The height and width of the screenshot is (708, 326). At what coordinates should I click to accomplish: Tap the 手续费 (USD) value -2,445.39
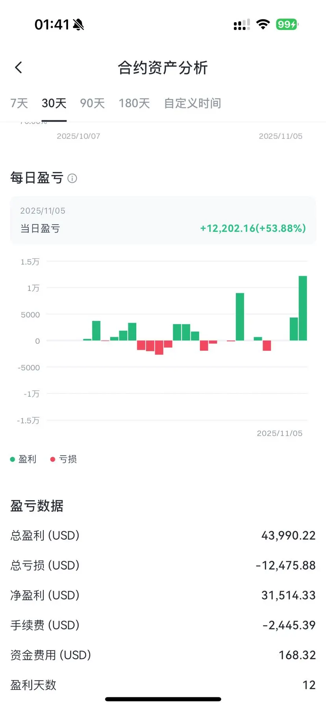[289, 625]
